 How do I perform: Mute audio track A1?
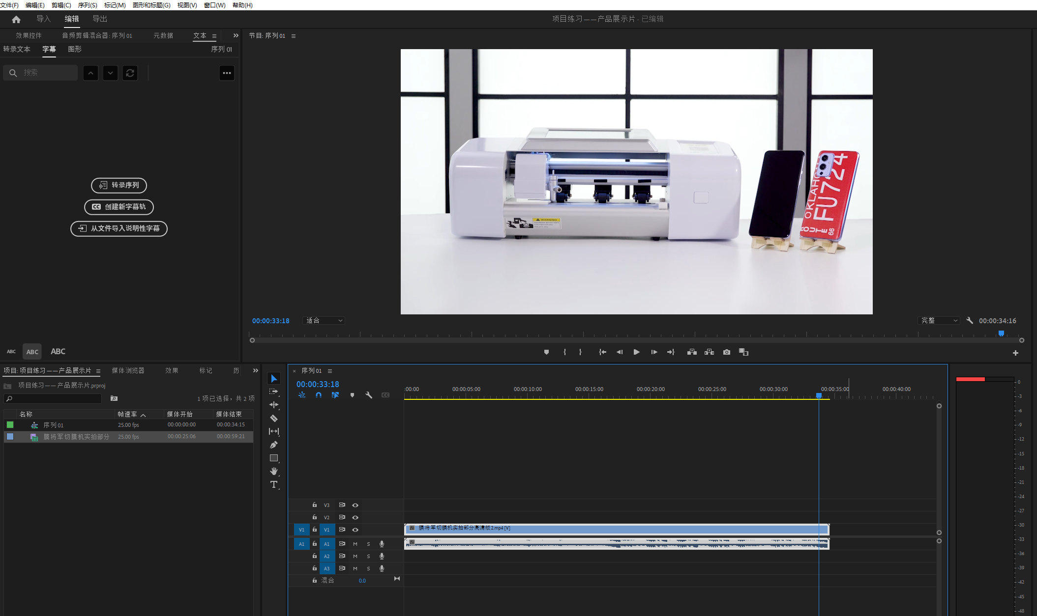pyautogui.click(x=355, y=544)
